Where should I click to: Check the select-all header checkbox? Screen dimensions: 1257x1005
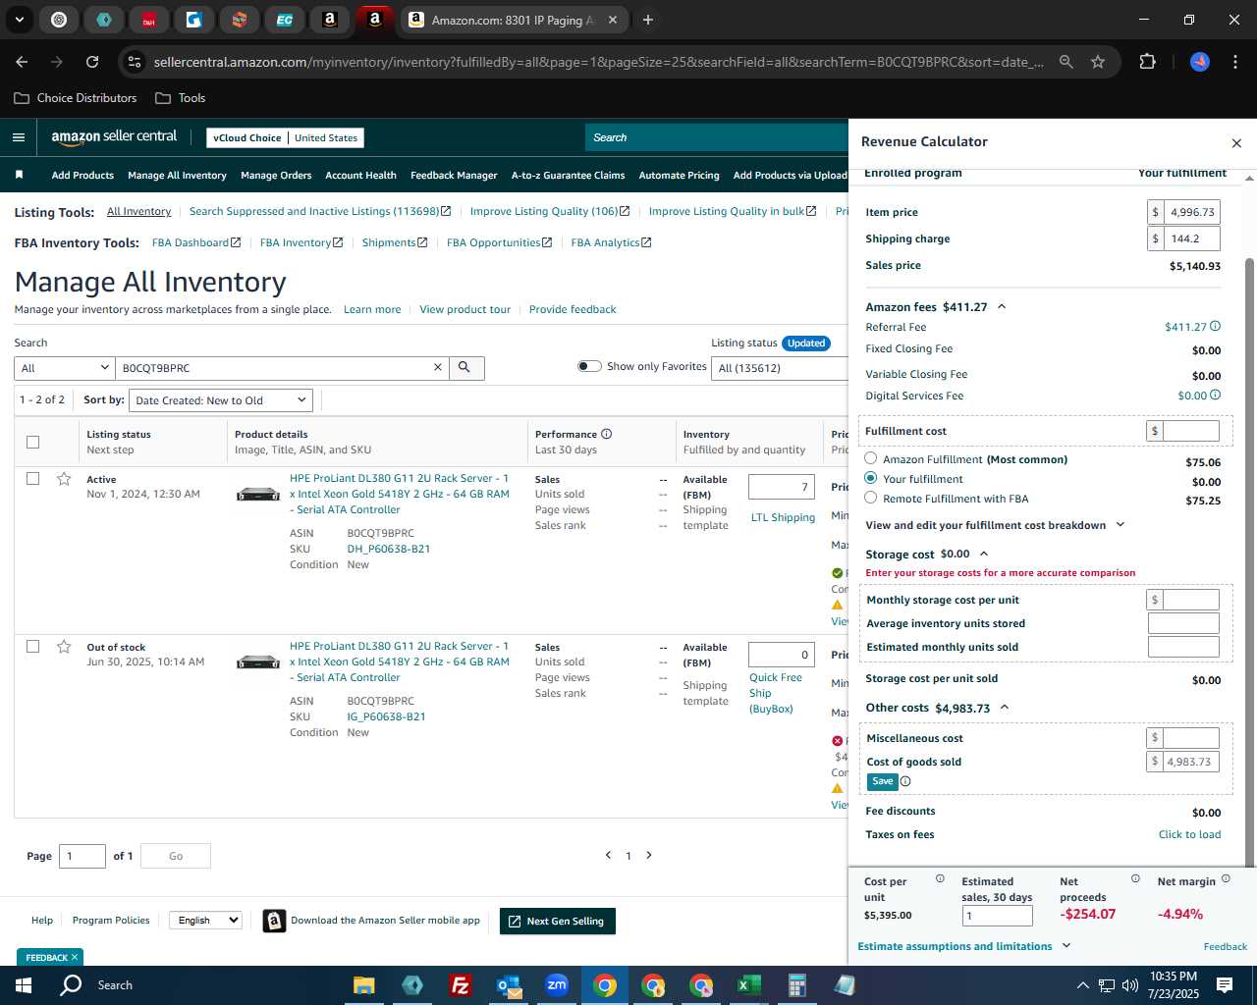(32, 442)
